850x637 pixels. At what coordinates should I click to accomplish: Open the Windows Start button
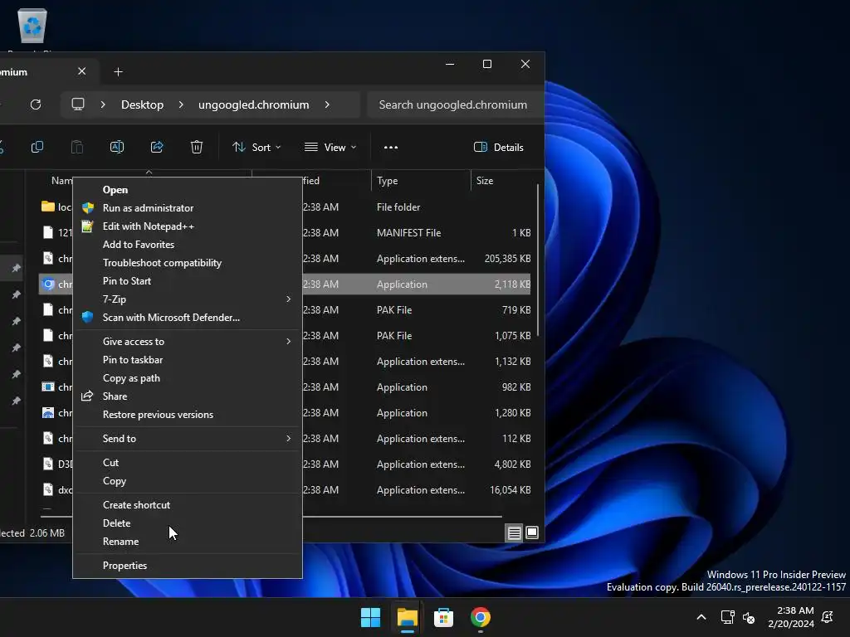371,617
